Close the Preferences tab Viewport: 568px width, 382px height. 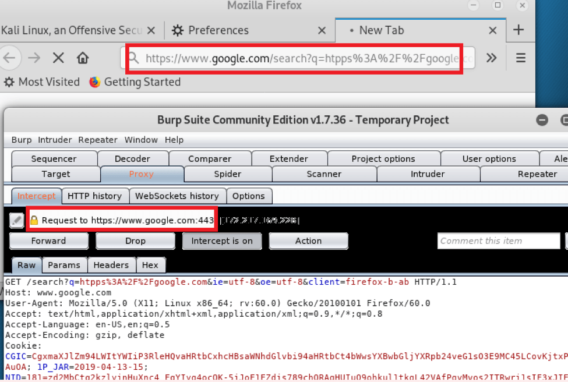point(322,30)
